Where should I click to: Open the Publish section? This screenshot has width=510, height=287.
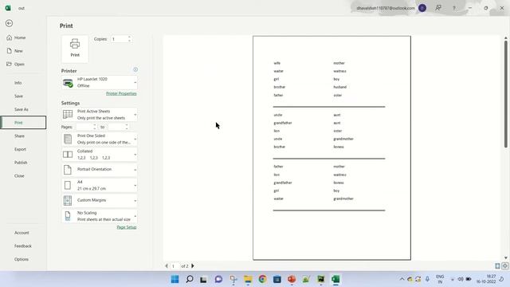[21, 163]
